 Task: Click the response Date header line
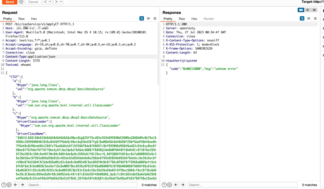pyautogui.click(x=196, y=32)
